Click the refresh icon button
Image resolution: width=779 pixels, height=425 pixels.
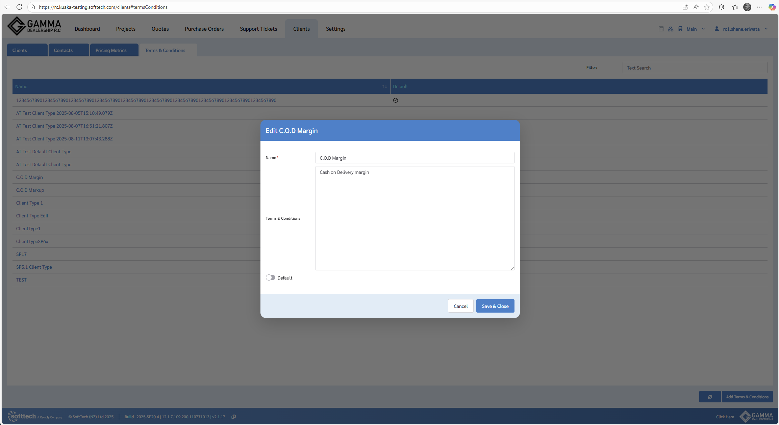pyautogui.click(x=710, y=397)
